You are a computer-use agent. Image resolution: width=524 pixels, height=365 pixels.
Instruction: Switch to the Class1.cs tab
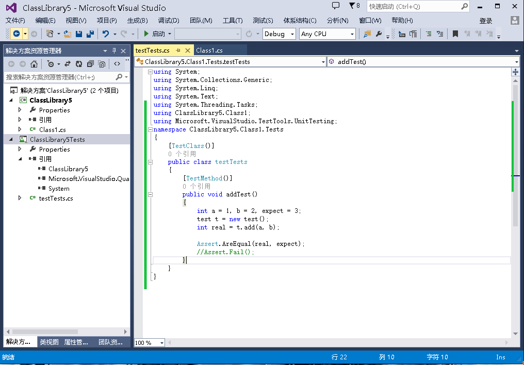209,51
